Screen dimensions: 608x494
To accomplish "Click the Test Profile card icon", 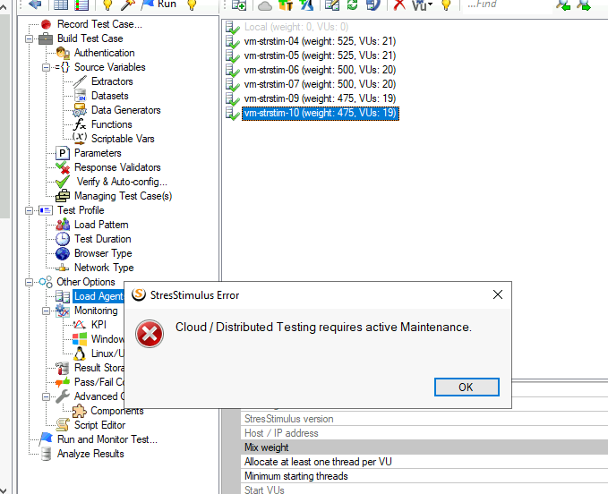I will pos(46,210).
